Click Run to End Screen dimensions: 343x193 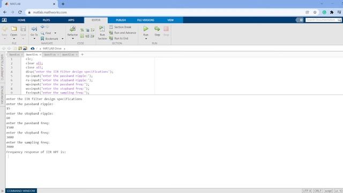click(118, 38)
